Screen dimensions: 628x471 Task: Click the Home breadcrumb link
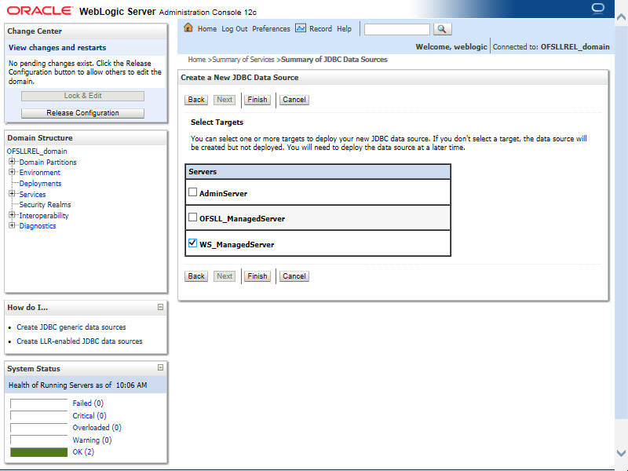(197, 60)
